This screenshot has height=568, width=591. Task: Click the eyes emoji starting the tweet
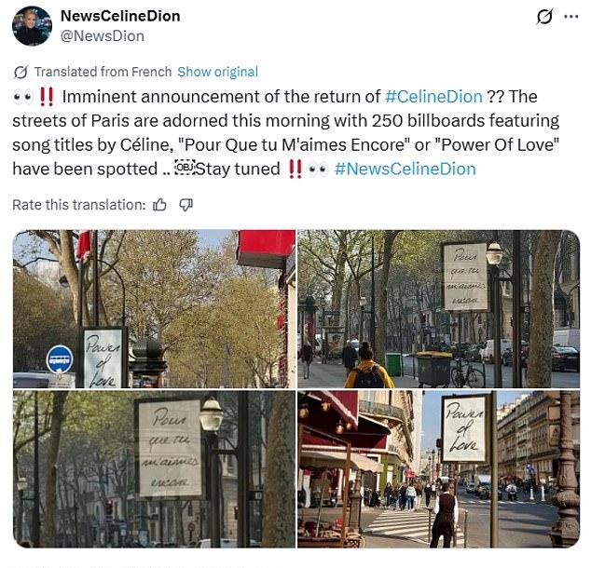coord(23,97)
